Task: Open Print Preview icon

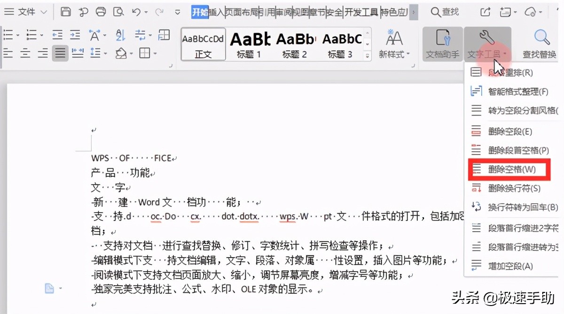Action: 118,12
